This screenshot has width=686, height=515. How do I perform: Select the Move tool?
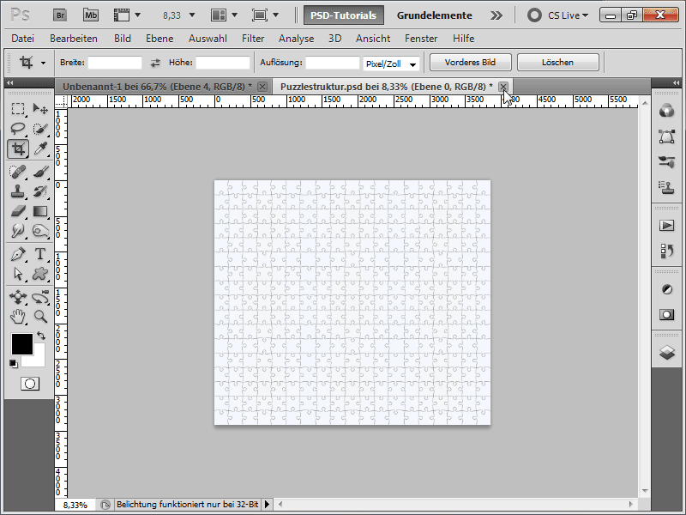pyautogui.click(x=40, y=108)
